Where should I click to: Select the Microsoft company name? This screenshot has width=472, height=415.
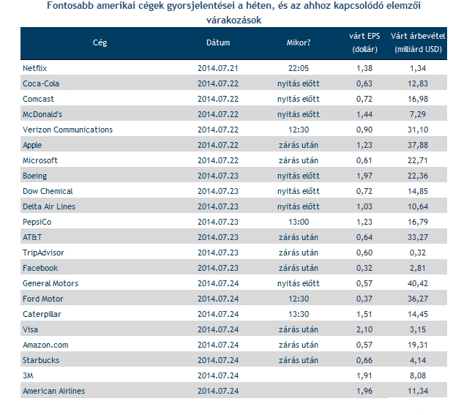40,160
